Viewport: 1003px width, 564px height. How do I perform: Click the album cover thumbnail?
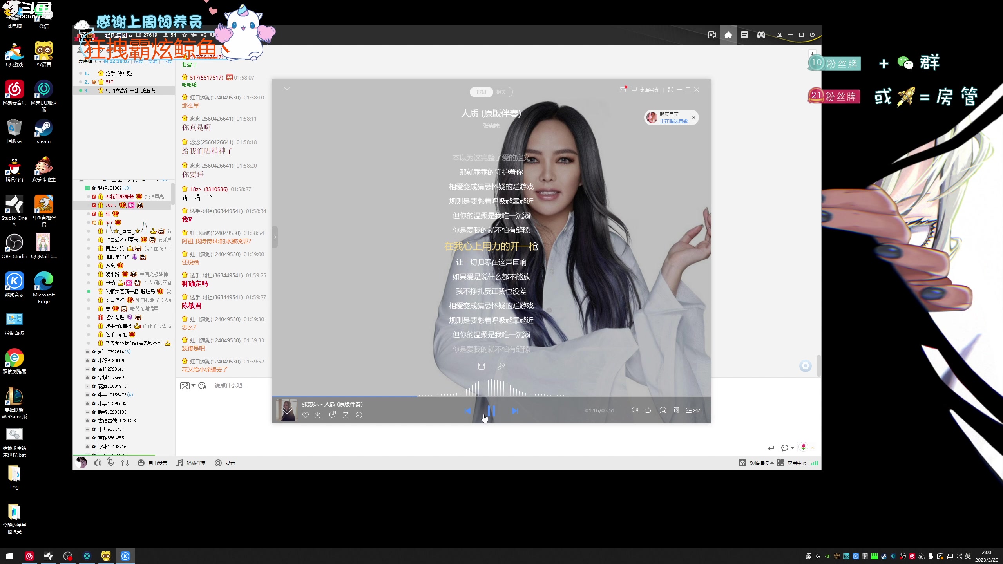286,410
